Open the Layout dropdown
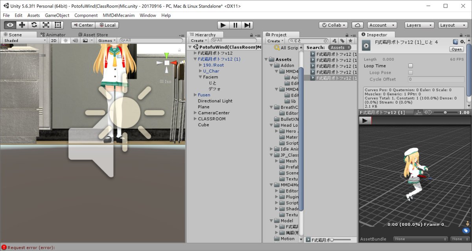Viewport: 472px width, 251px height. (x=453, y=25)
